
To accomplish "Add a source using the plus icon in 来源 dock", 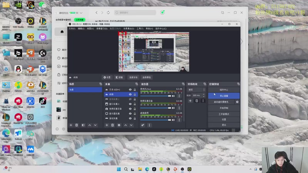I will coord(107,125).
